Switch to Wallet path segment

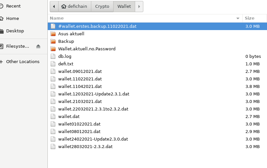point(124,7)
